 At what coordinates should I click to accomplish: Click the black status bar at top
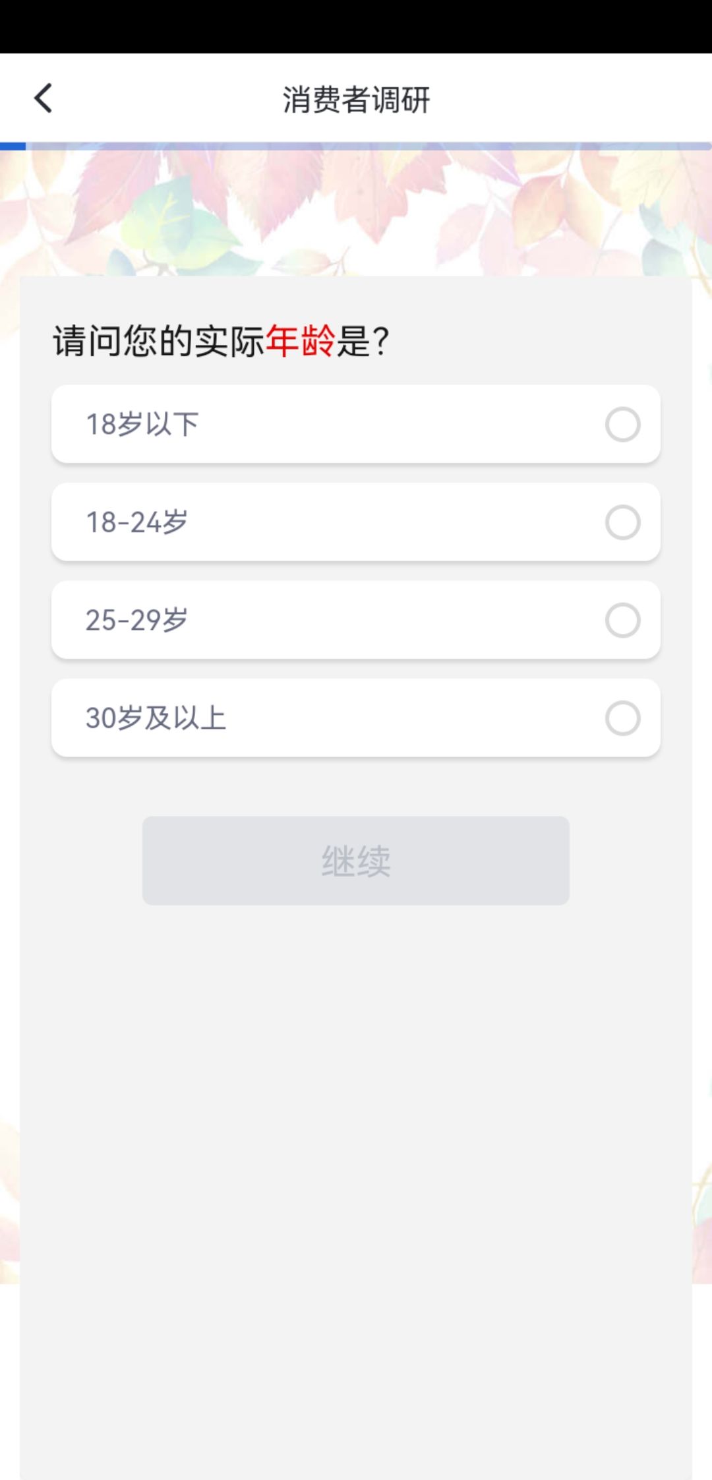click(x=356, y=26)
